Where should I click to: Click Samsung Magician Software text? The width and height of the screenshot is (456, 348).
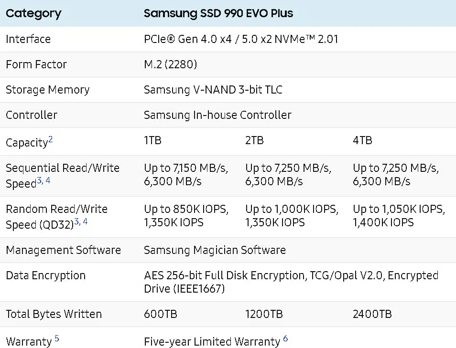click(215, 250)
